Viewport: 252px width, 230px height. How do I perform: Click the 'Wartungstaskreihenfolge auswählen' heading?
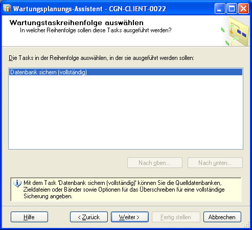click(77, 23)
